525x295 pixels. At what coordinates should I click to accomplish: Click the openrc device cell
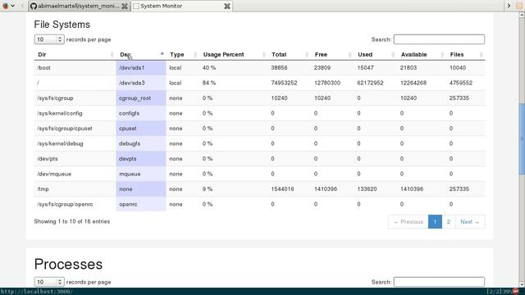(x=141, y=204)
